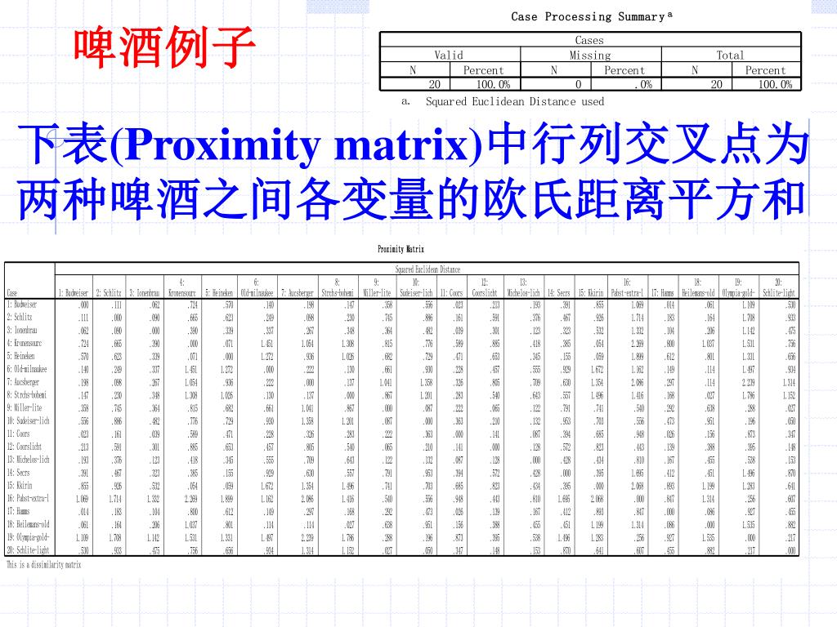
Task: Click the Total percent value '100.0%'
Action: (x=775, y=84)
